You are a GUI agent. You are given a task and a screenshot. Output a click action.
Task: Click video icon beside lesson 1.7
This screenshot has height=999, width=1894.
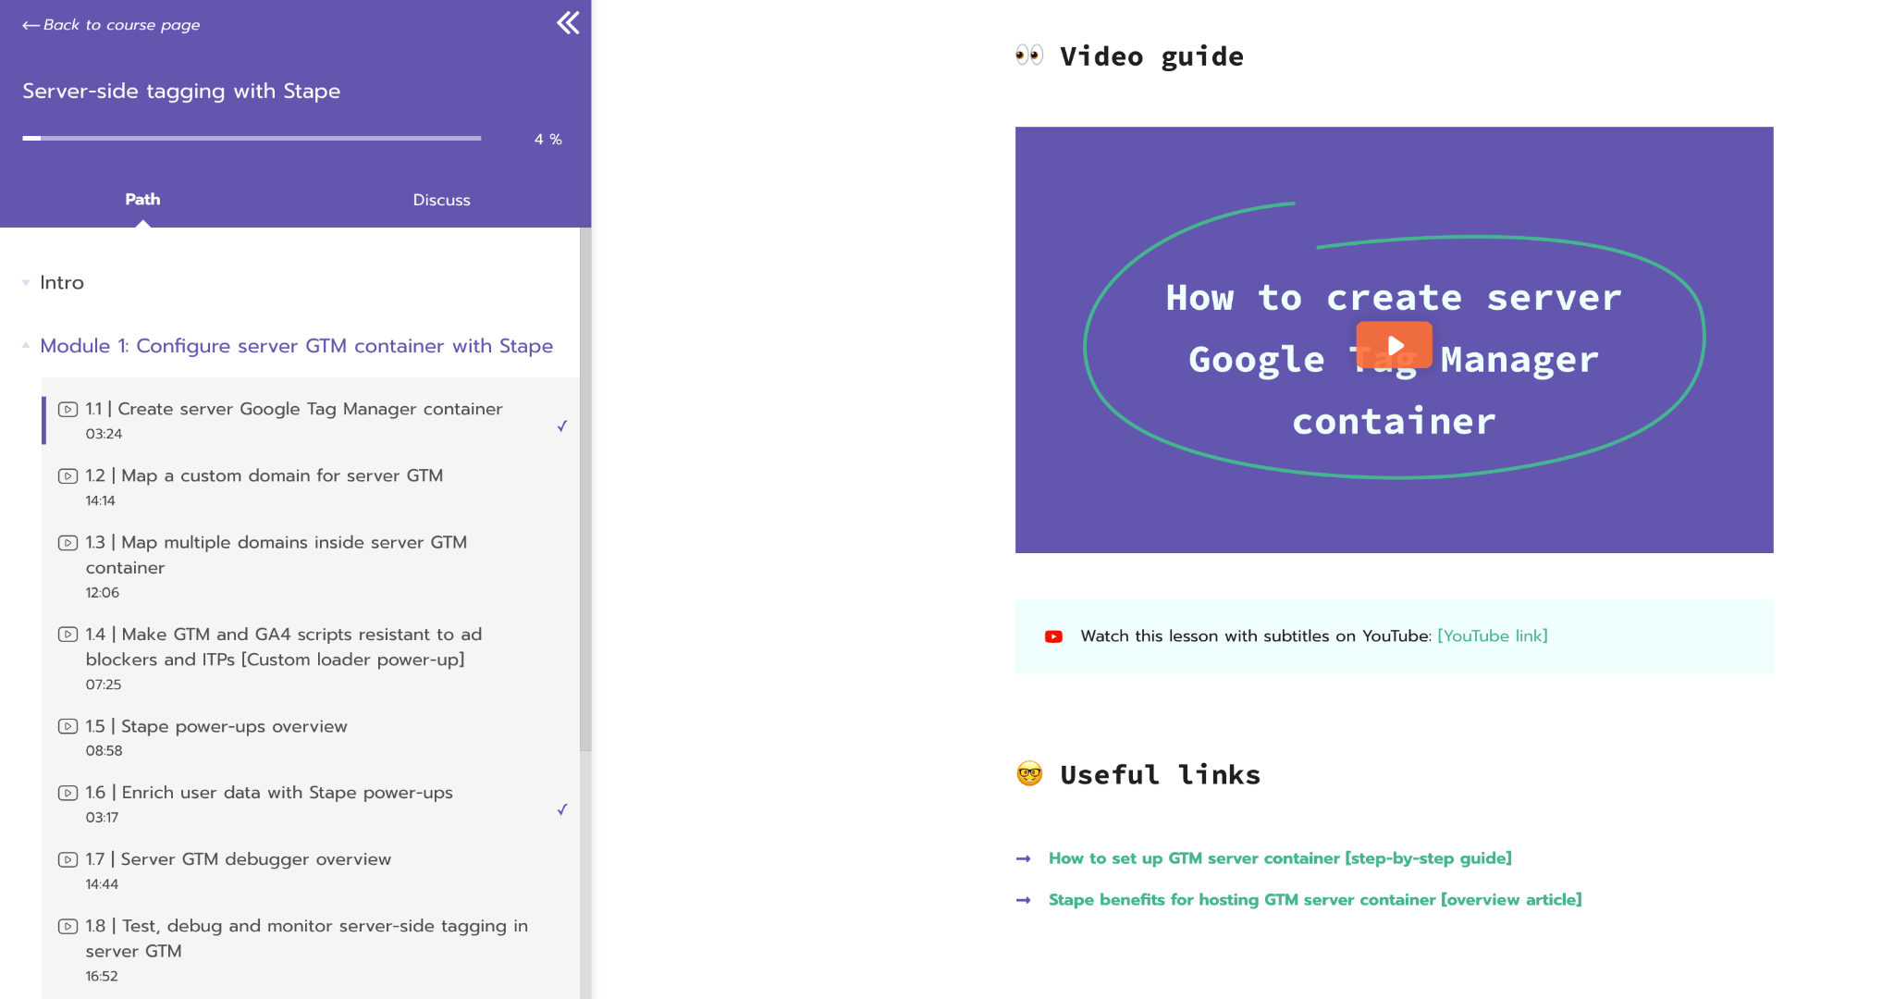point(68,859)
